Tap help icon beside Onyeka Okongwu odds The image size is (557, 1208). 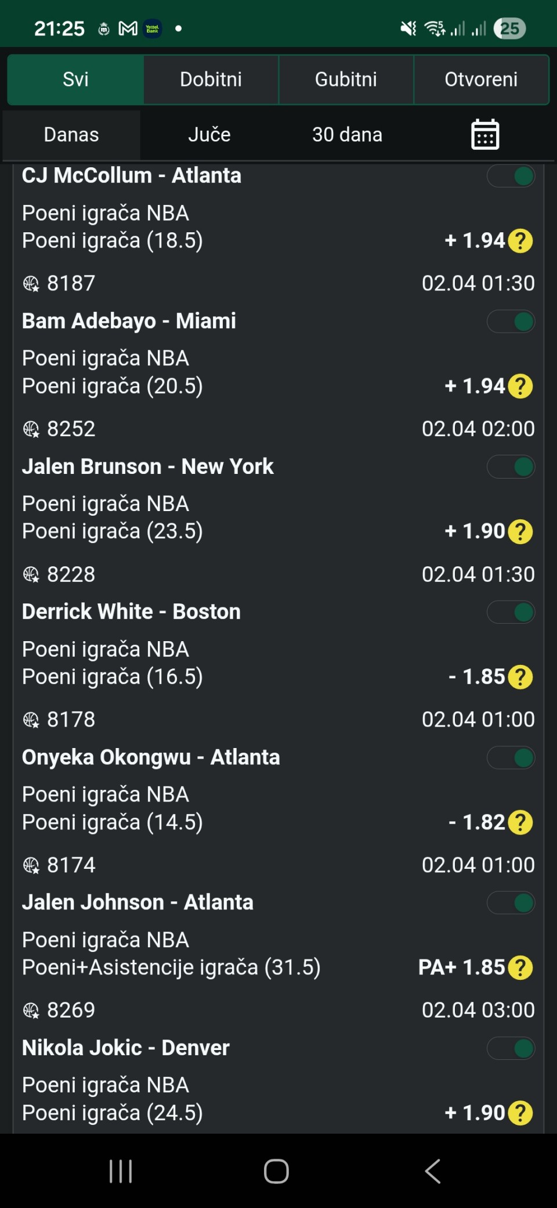click(520, 822)
